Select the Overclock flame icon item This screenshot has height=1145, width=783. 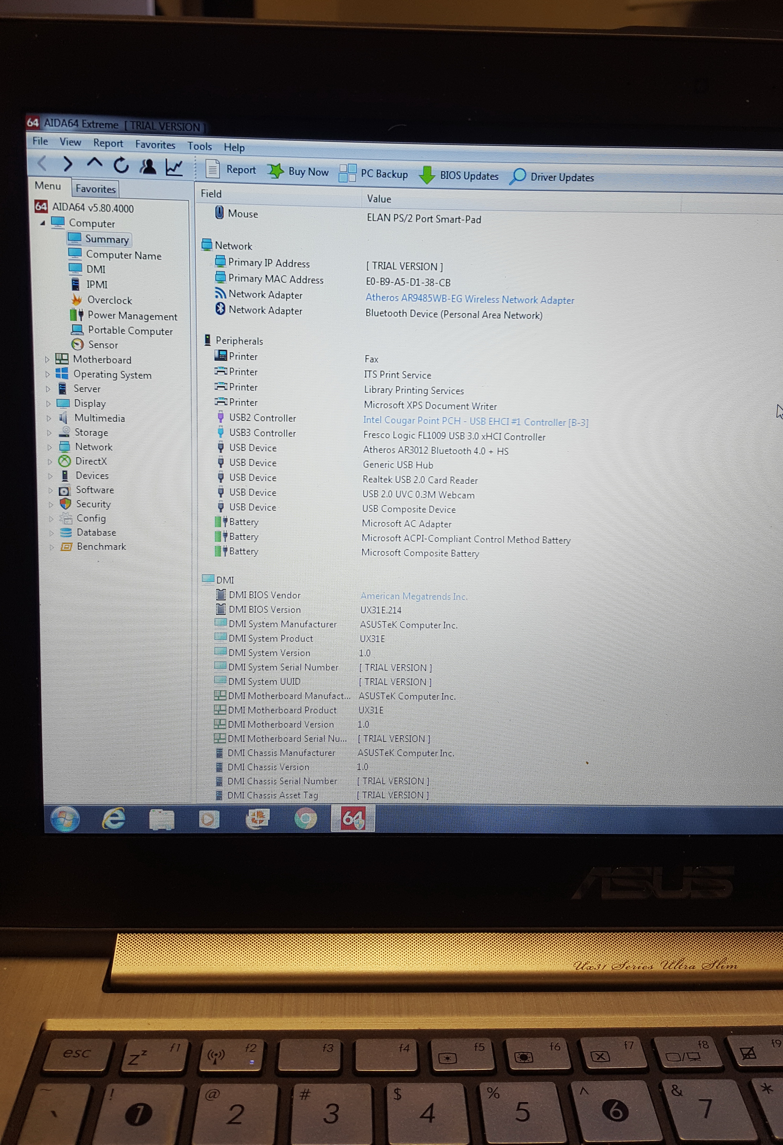tap(77, 299)
